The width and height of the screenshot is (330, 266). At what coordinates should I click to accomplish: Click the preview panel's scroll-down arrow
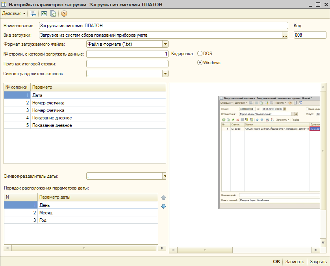click(323, 243)
